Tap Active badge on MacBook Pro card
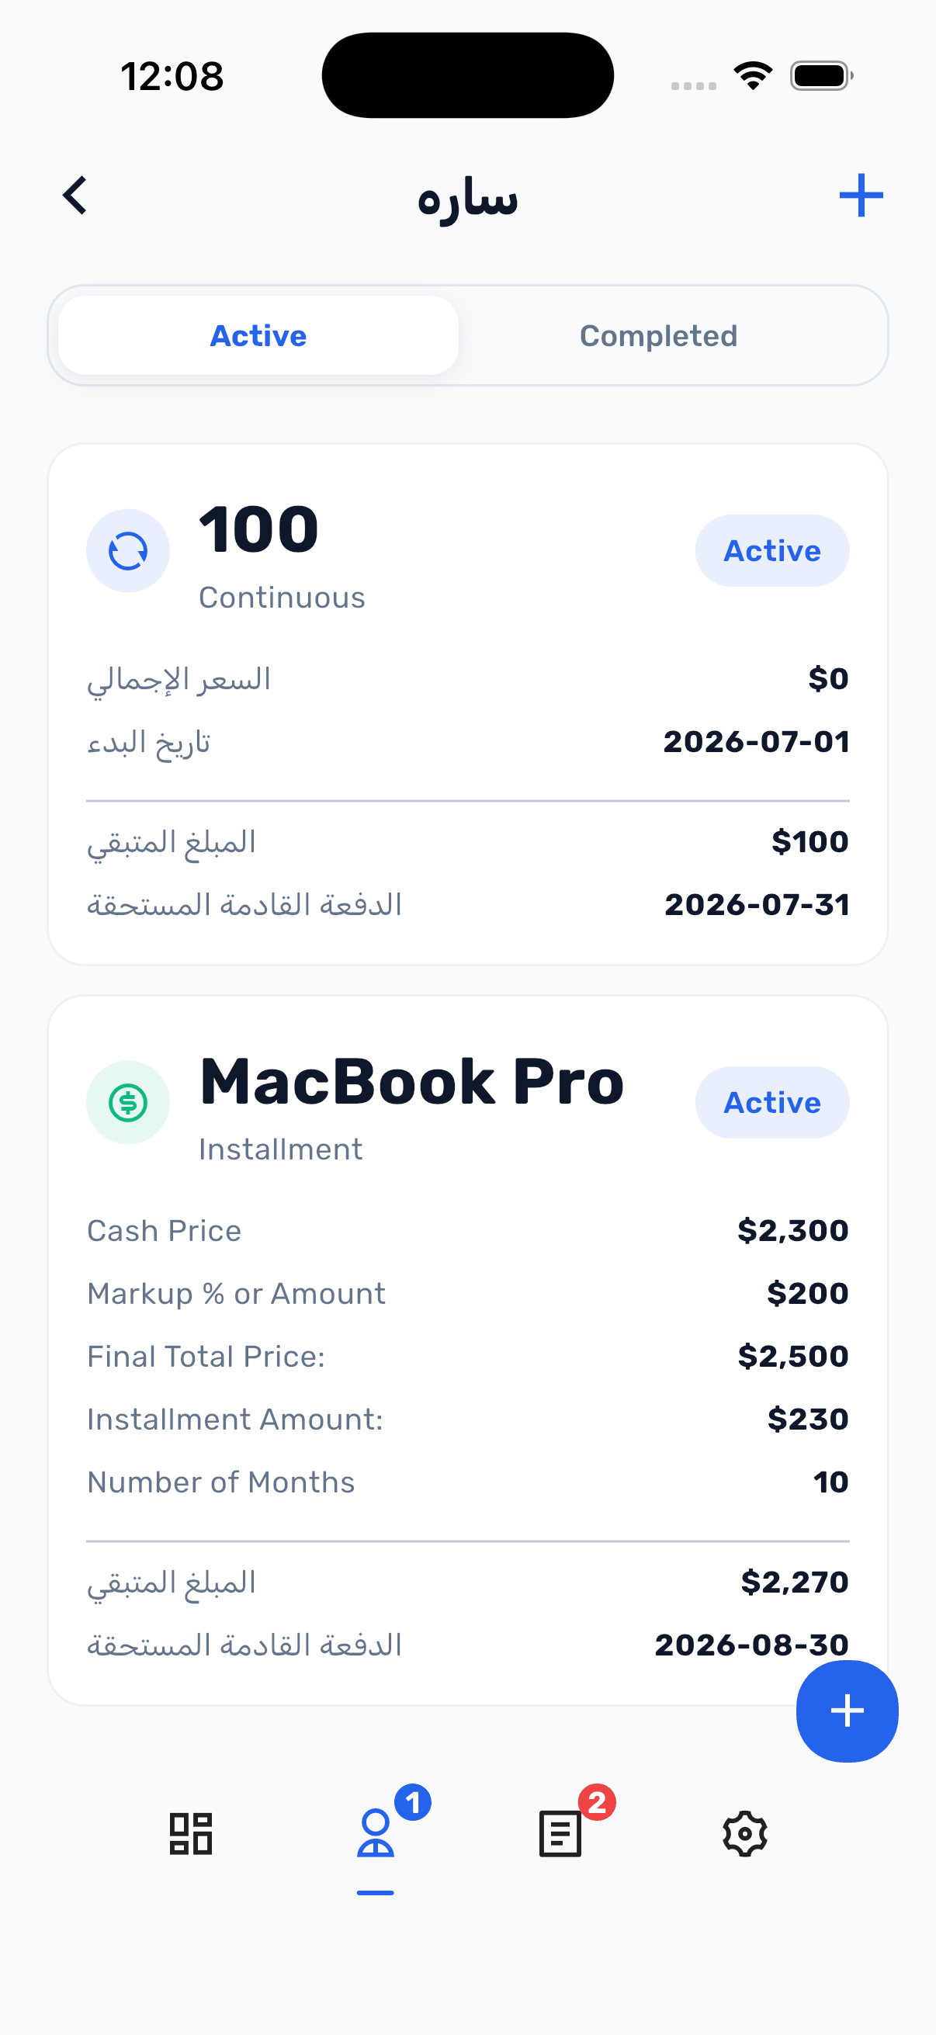 click(771, 1102)
